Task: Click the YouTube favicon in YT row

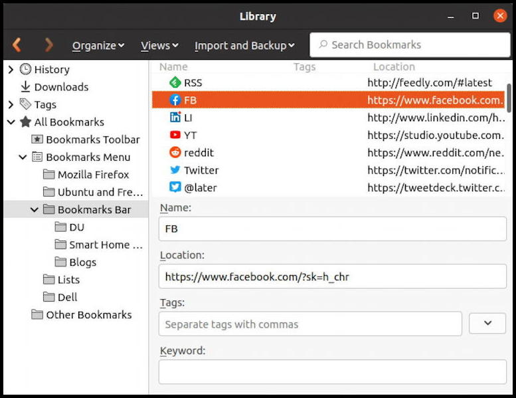Action: [175, 135]
